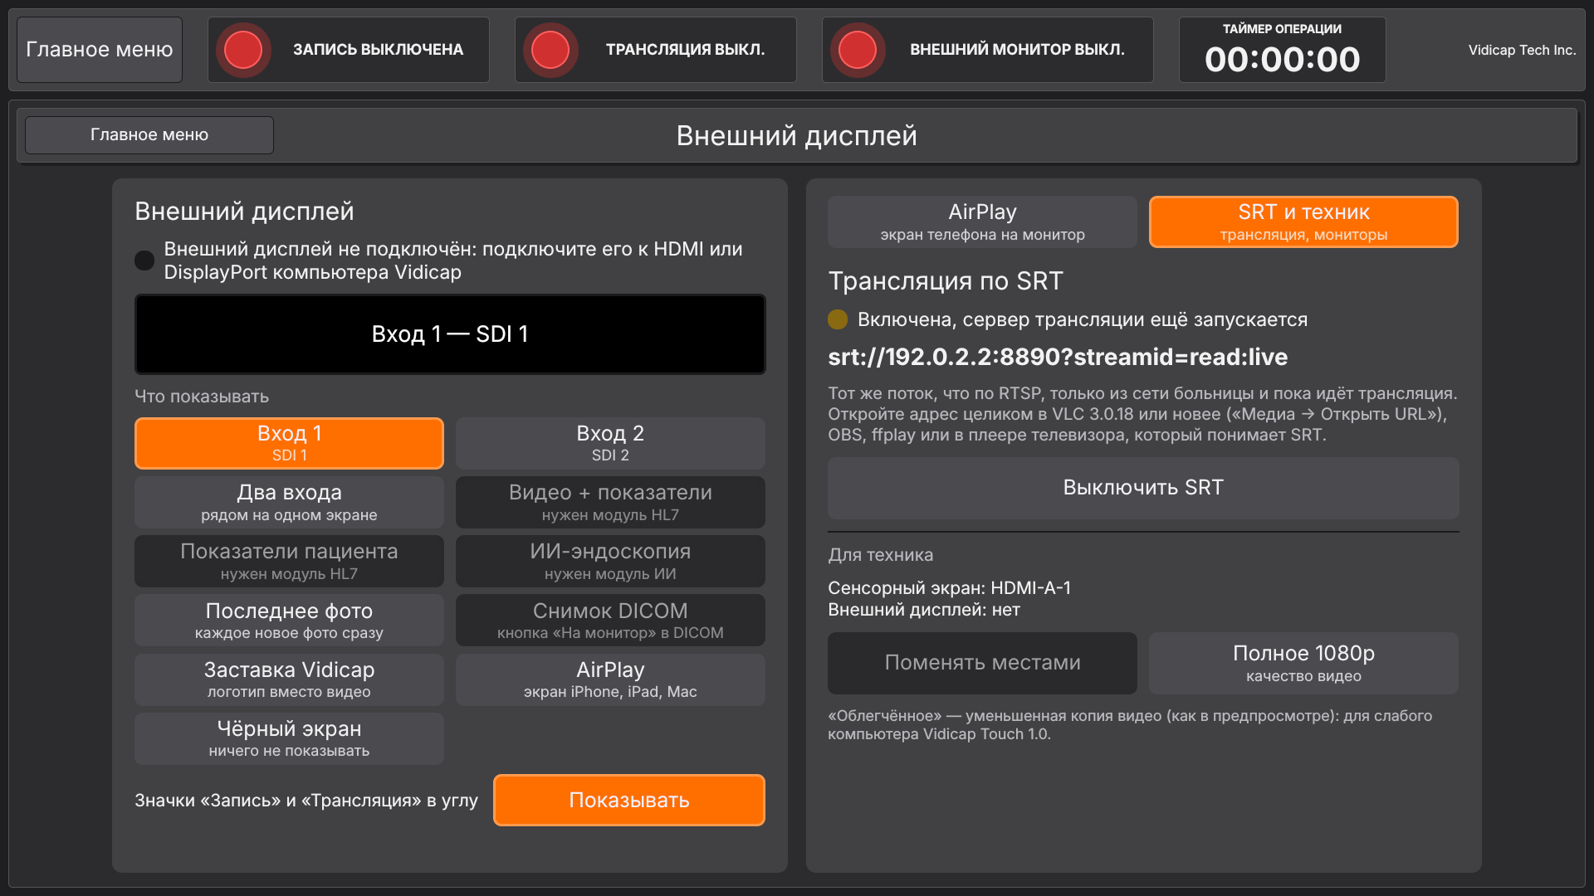Choose ИИ-эндоскопия option
The image size is (1594, 896).
[610, 561]
